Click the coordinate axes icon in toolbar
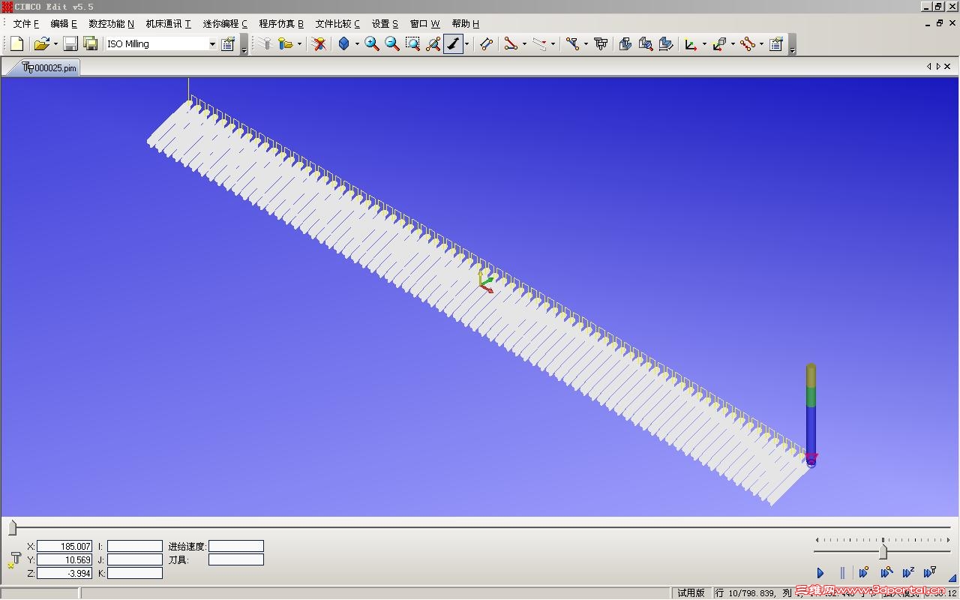 point(691,43)
